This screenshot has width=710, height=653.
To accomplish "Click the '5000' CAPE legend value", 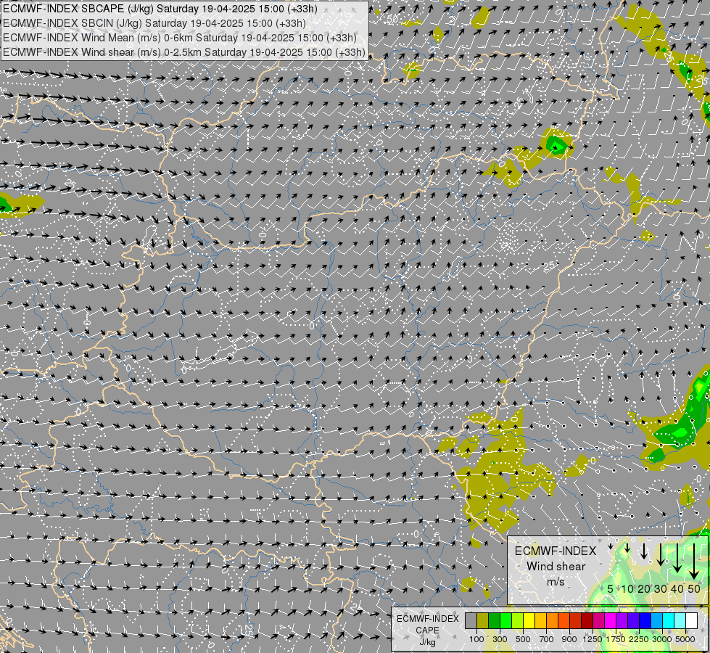I will point(685,639).
